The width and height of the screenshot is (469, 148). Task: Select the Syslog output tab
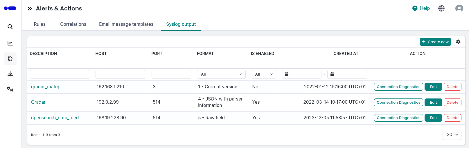pyautogui.click(x=181, y=24)
